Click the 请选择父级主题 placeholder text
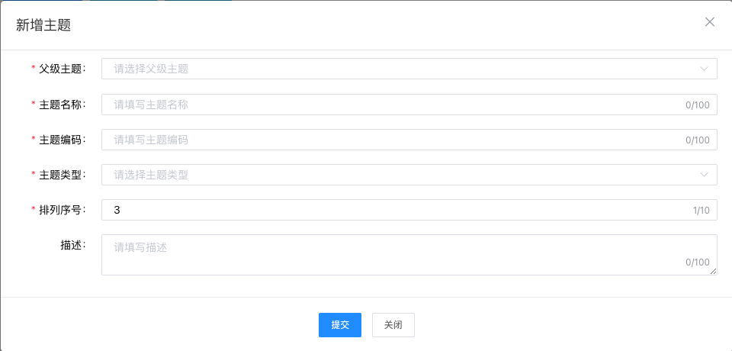 pos(151,69)
